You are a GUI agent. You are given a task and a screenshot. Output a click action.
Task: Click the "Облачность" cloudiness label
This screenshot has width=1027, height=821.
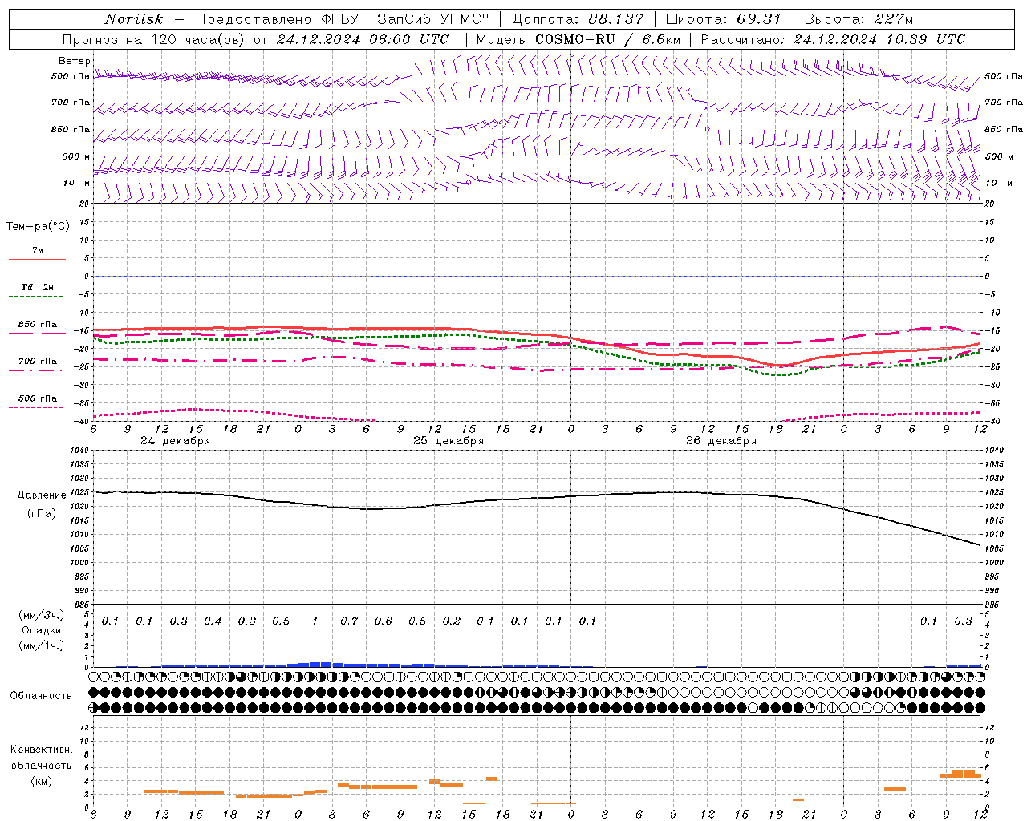[41, 696]
